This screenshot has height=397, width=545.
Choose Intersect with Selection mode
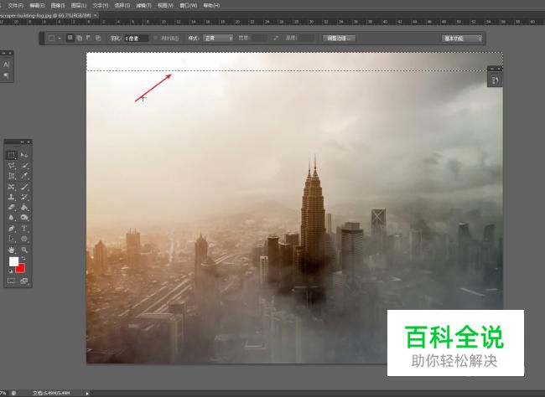click(98, 38)
